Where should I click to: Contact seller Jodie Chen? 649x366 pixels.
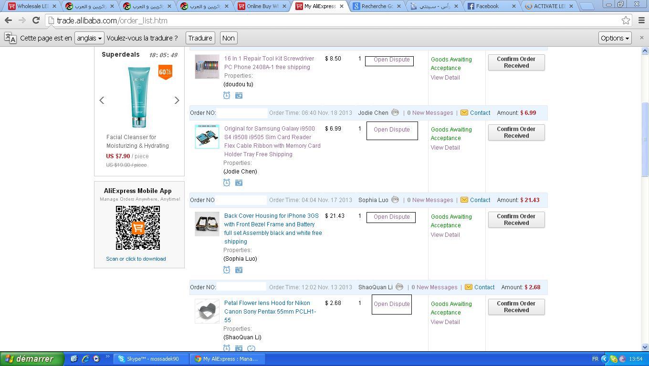pyautogui.click(x=480, y=113)
